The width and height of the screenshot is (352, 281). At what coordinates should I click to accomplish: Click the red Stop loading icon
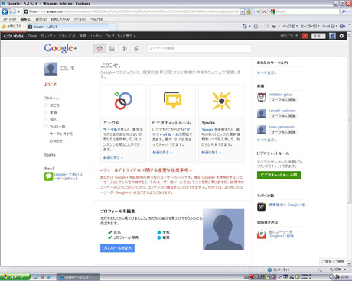point(264,11)
